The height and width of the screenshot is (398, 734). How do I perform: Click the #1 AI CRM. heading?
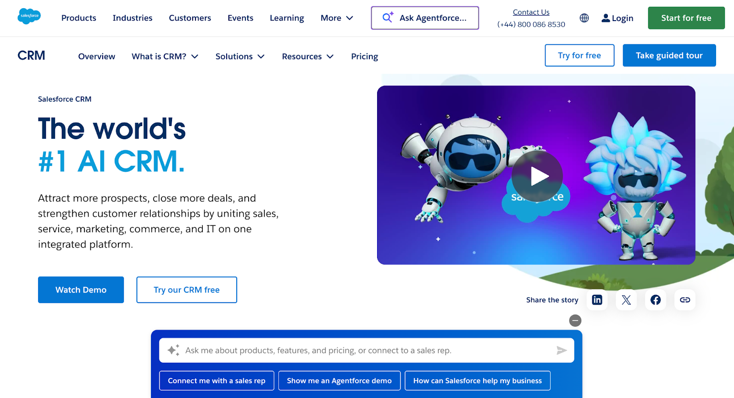(x=111, y=161)
